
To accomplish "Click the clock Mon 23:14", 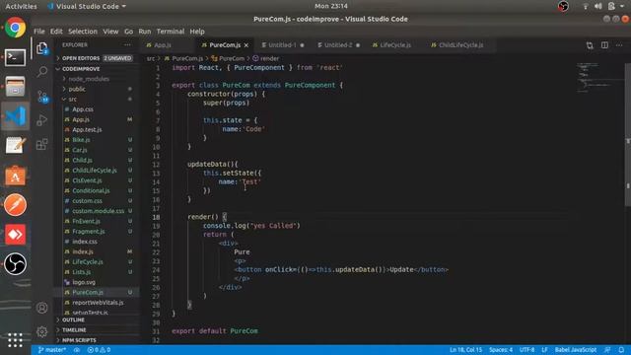I will [x=331, y=6].
